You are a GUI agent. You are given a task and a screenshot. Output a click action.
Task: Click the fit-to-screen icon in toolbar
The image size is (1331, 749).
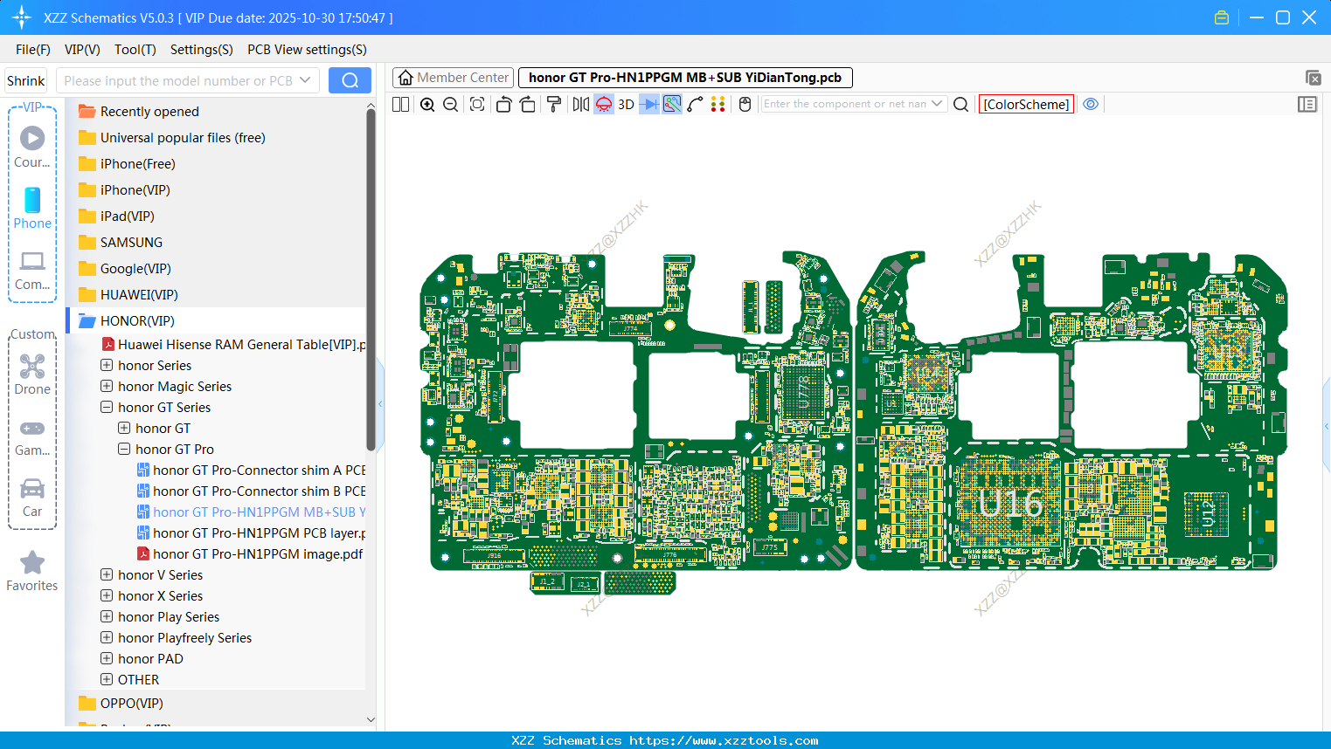pyautogui.click(x=477, y=105)
